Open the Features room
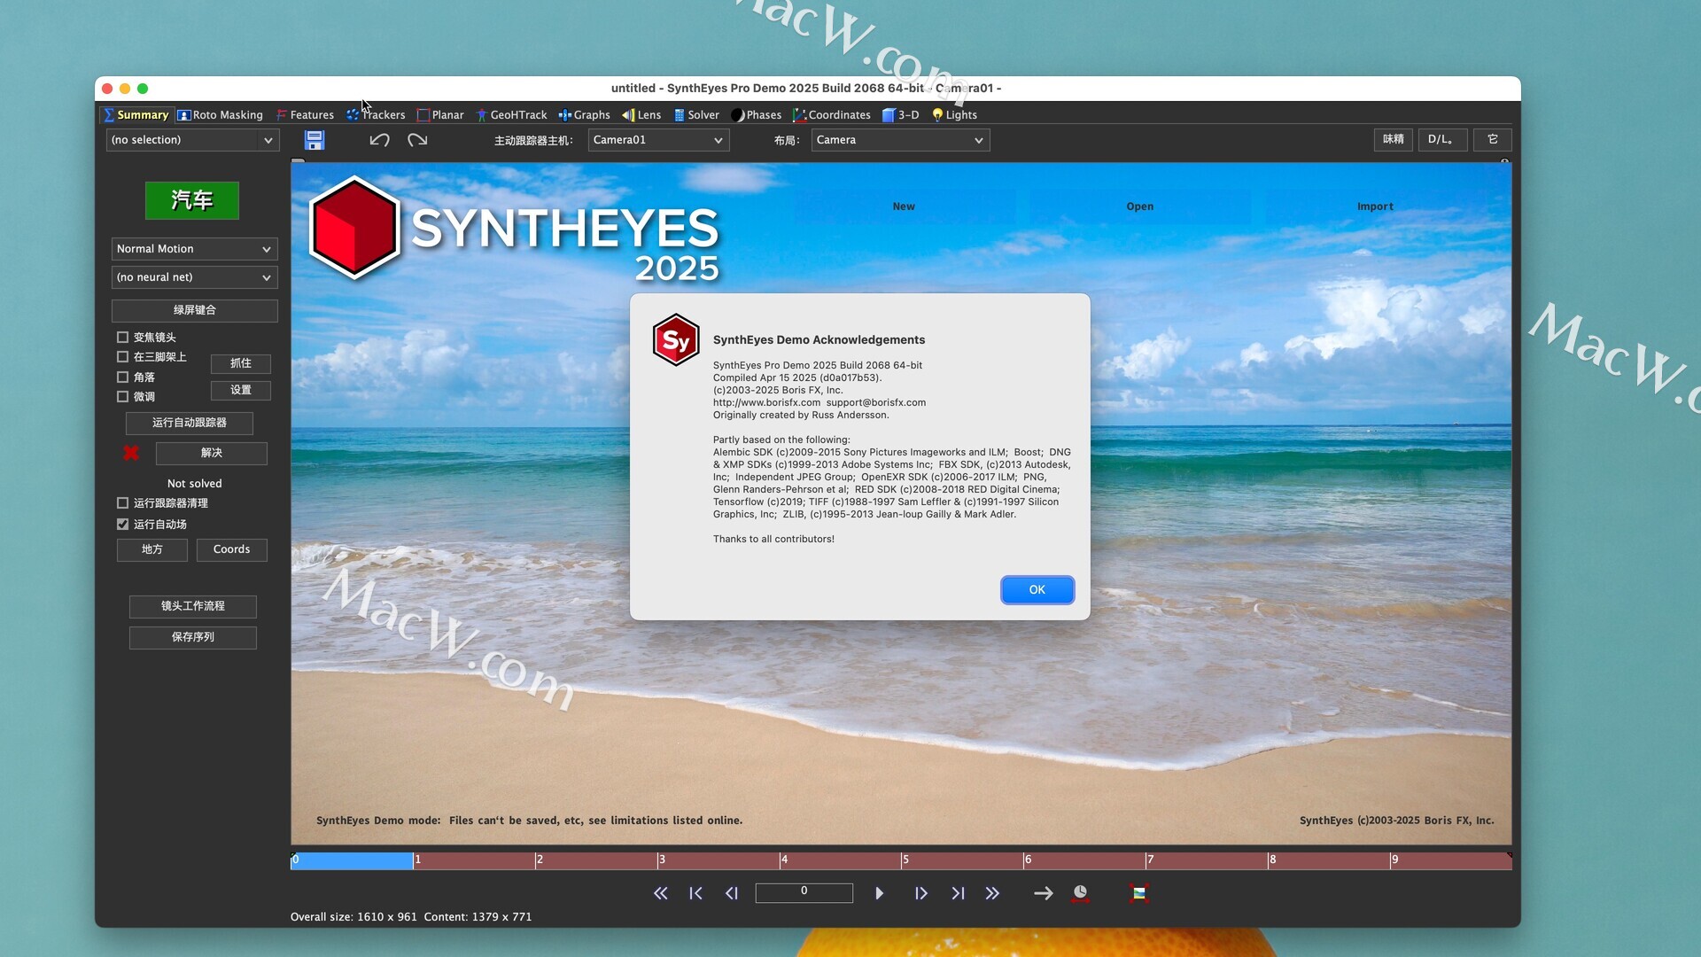 [305, 115]
